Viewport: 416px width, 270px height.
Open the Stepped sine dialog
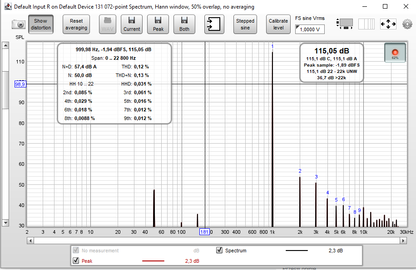(x=245, y=24)
